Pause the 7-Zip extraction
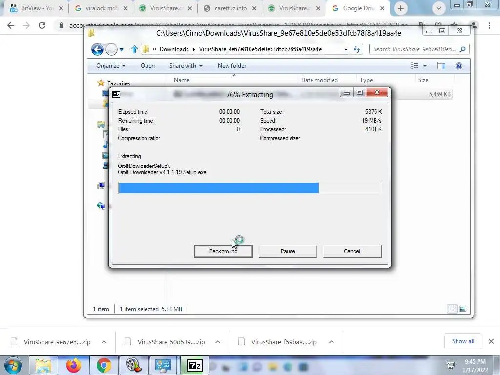Viewport: 500px width, 375px height. click(288, 251)
